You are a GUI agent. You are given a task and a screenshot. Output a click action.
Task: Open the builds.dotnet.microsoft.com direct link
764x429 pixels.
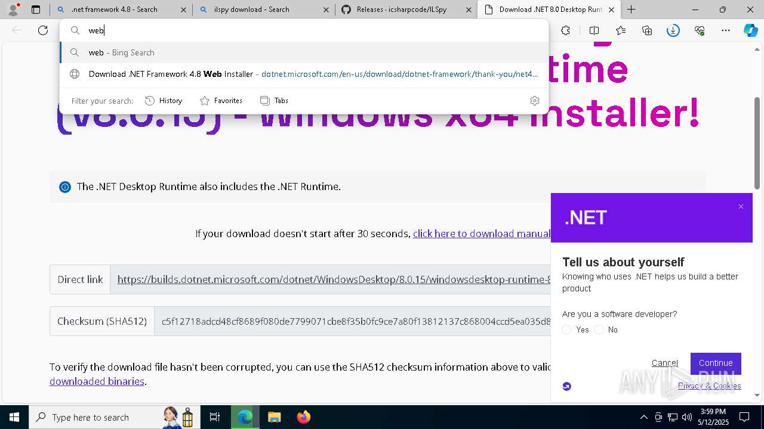coord(334,279)
